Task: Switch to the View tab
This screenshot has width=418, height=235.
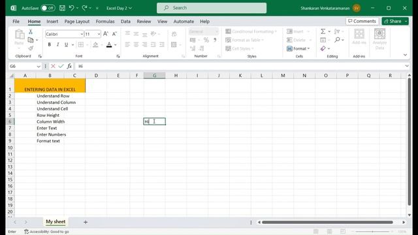Action: click(162, 22)
